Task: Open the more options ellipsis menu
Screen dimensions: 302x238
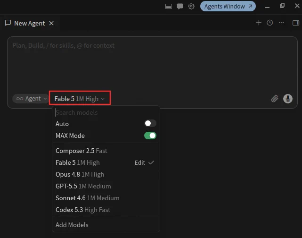Action: (281, 23)
